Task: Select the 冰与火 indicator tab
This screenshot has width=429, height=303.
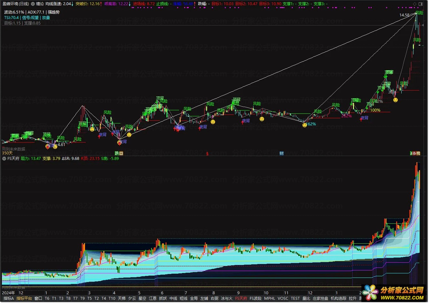Action: (x=226, y=298)
